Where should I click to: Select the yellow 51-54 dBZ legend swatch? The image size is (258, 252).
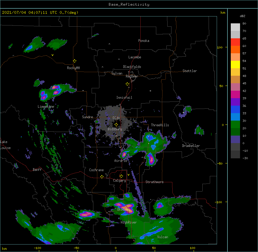pyautogui.click(x=235, y=64)
